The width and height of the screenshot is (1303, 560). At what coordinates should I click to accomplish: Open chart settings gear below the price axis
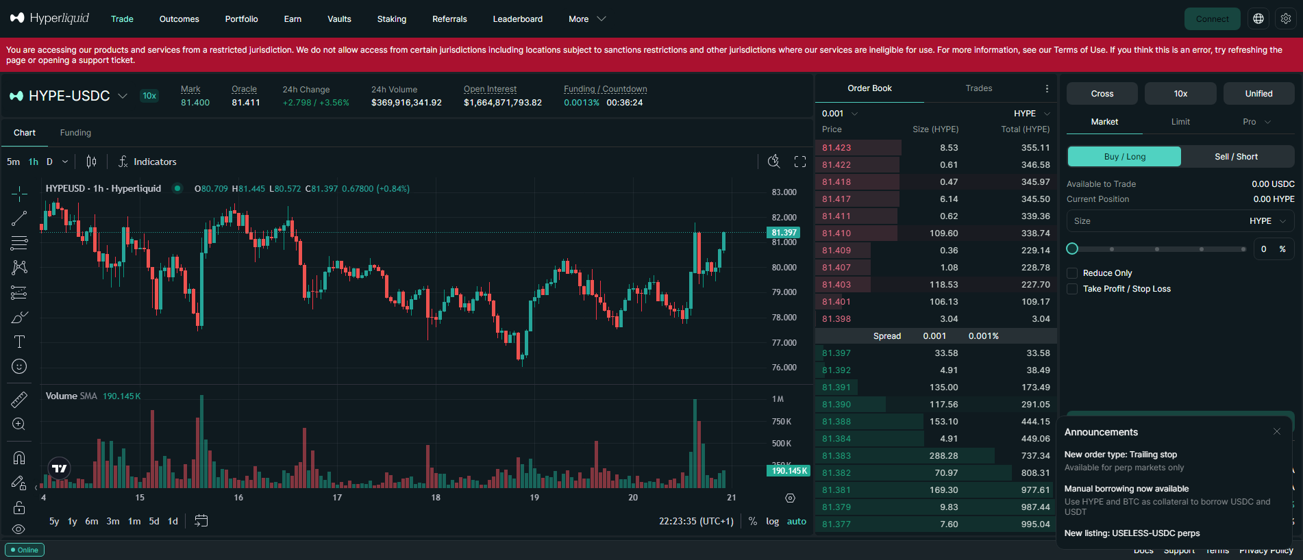click(x=790, y=498)
